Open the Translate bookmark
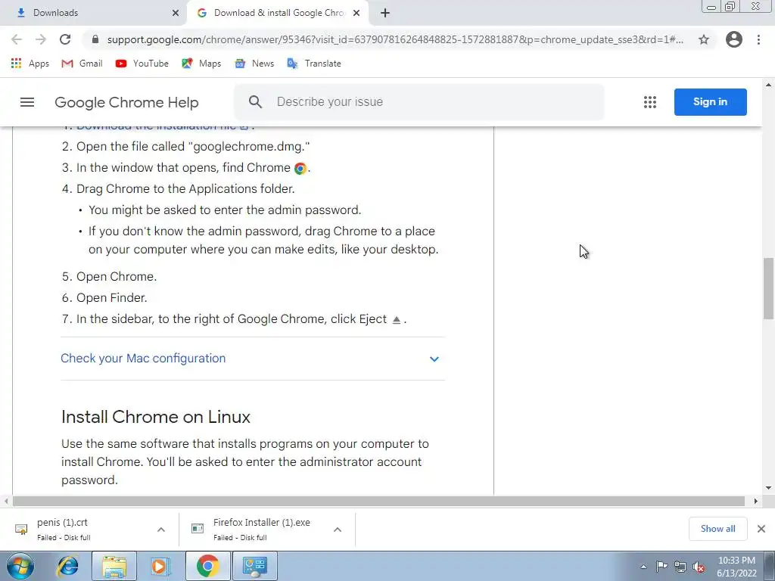Image resolution: width=775 pixels, height=581 pixels. point(314,64)
